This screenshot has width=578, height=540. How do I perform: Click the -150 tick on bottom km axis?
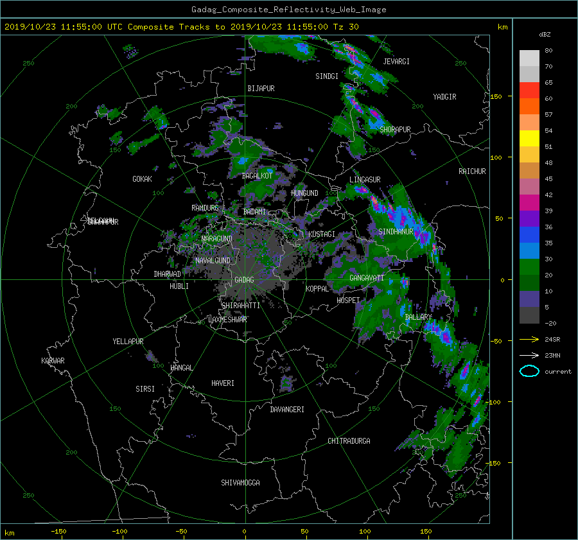coord(58,532)
